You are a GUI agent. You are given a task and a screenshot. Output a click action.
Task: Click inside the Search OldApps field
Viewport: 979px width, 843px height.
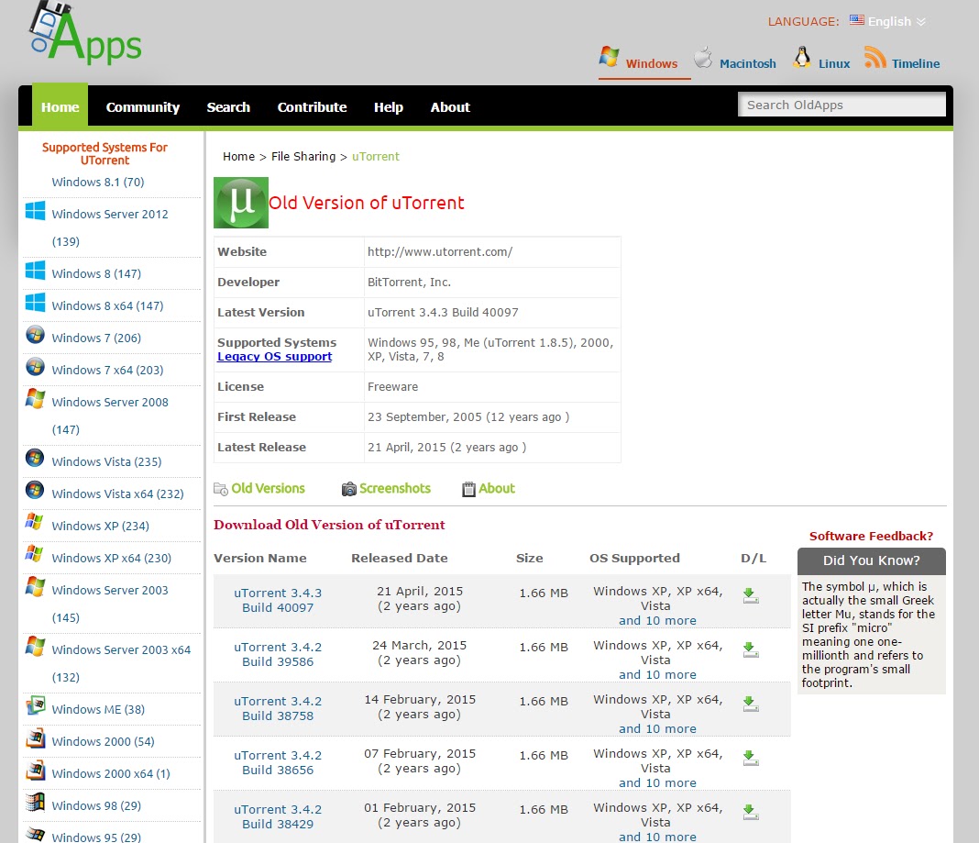[x=841, y=105]
